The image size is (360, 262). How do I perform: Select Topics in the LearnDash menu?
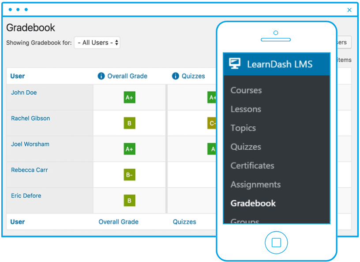pyautogui.click(x=243, y=128)
